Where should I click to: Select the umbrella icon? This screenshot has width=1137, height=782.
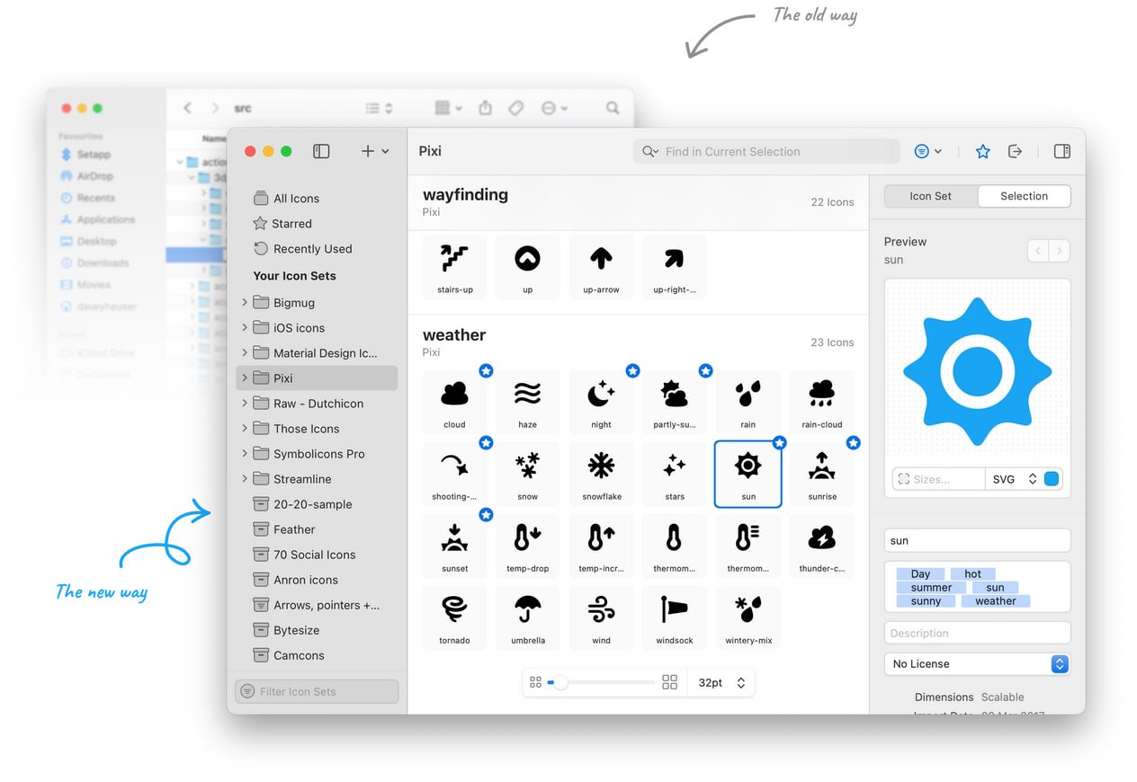[x=527, y=618]
